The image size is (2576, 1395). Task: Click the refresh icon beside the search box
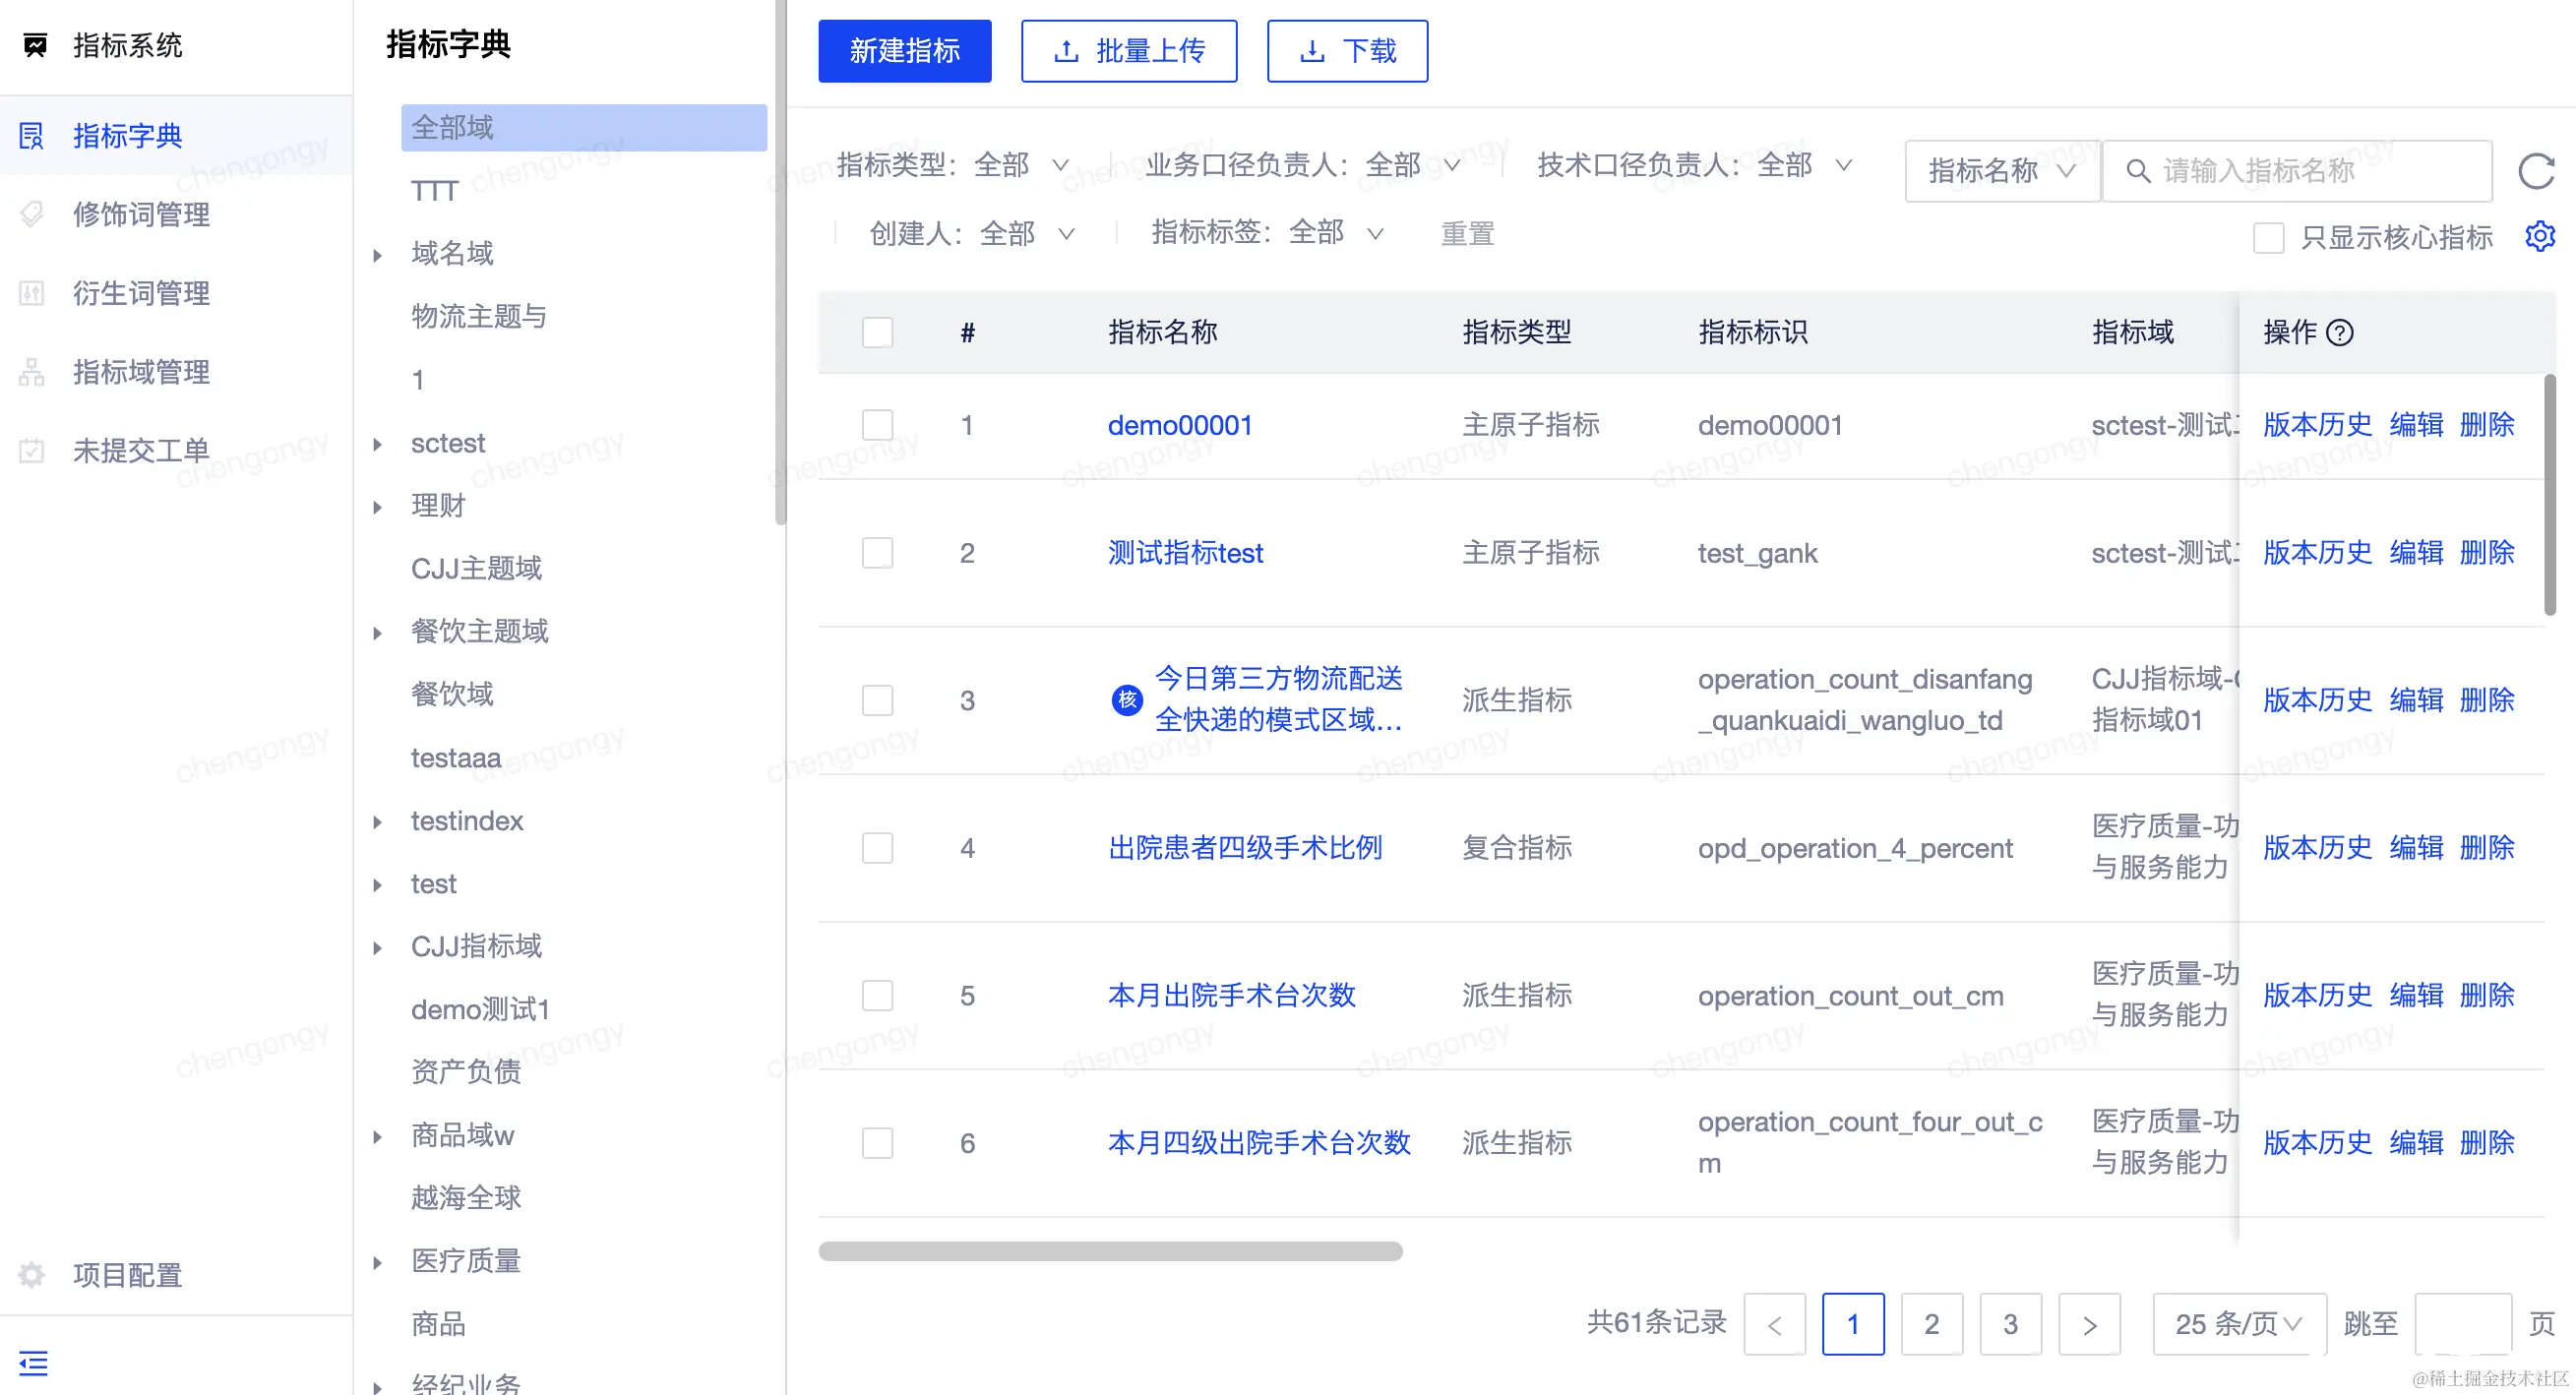coord(2537,171)
